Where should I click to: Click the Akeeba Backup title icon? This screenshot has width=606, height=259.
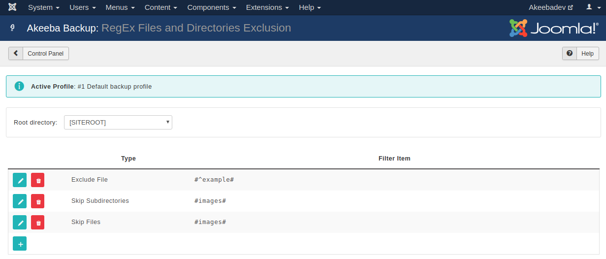[12, 28]
